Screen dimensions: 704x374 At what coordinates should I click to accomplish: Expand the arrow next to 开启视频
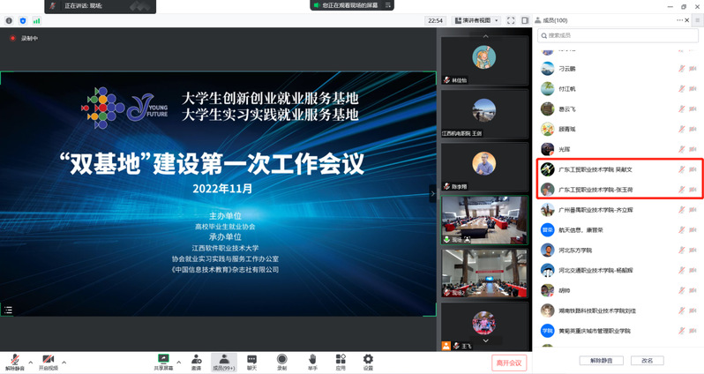click(64, 362)
